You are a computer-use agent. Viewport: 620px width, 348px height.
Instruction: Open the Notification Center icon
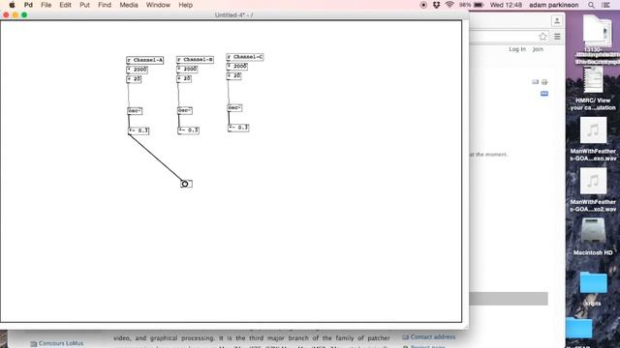(x=605, y=5)
